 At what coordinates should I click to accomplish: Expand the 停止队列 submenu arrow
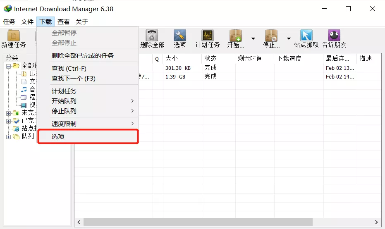click(132, 111)
